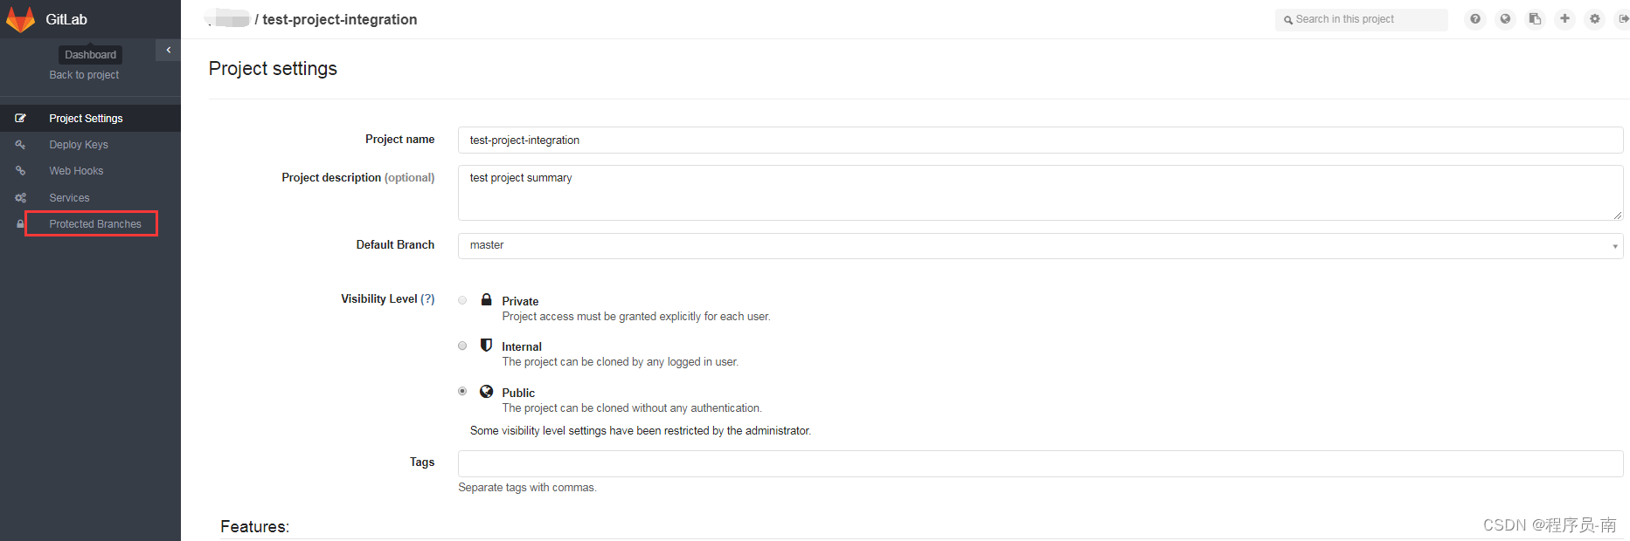
Task: Click the GitLab fox logo
Action: [21, 18]
